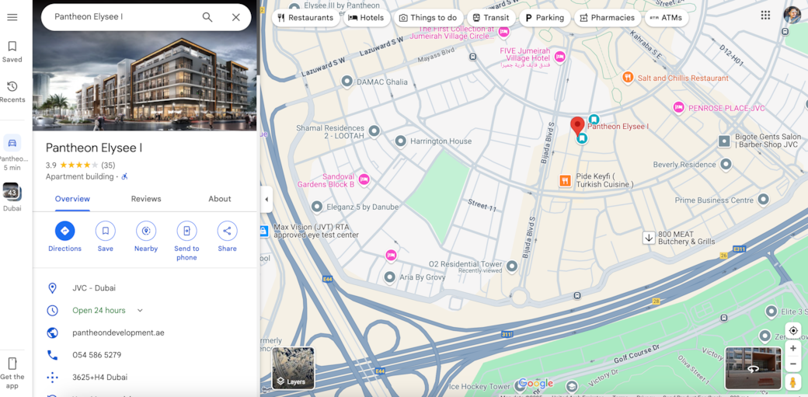Screen dimensions: 808x397
Task: Click the red Pantheon Elysee I pin
Action: pyautogui.click(x=577, y=126)
